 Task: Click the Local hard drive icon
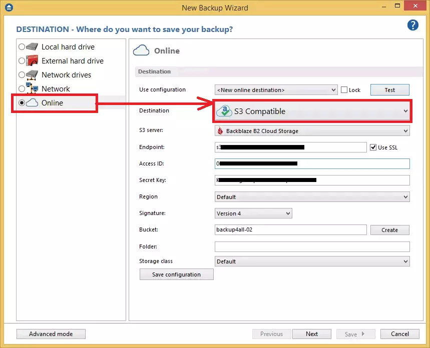[x=32, y=47]
